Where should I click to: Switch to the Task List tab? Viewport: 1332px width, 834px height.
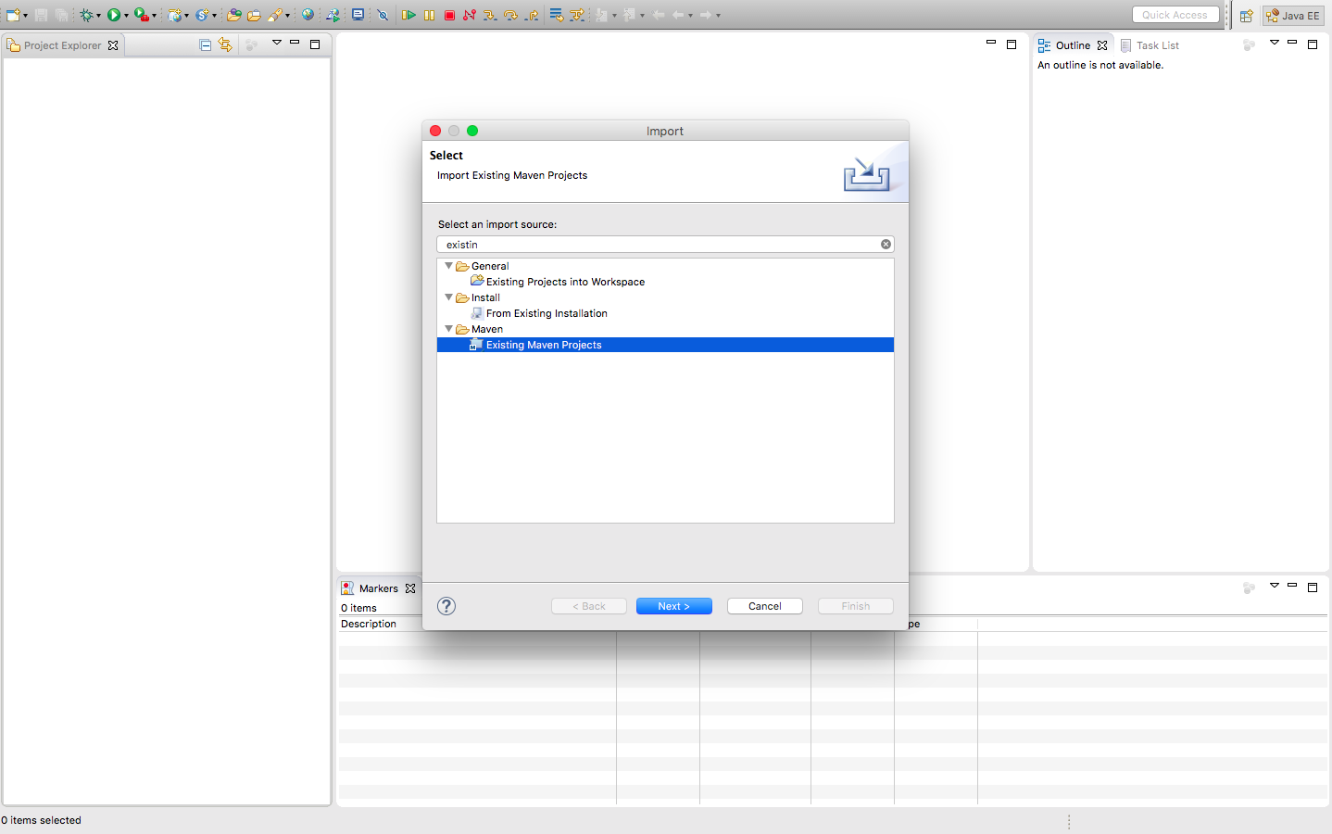1149,45
